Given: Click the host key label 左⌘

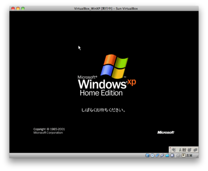Looking at the screenshot, I should pos(189,155).
